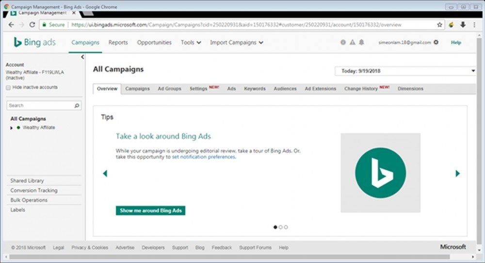
Task: Switch to the Ad Groups tab
Action: click(169, 89)
